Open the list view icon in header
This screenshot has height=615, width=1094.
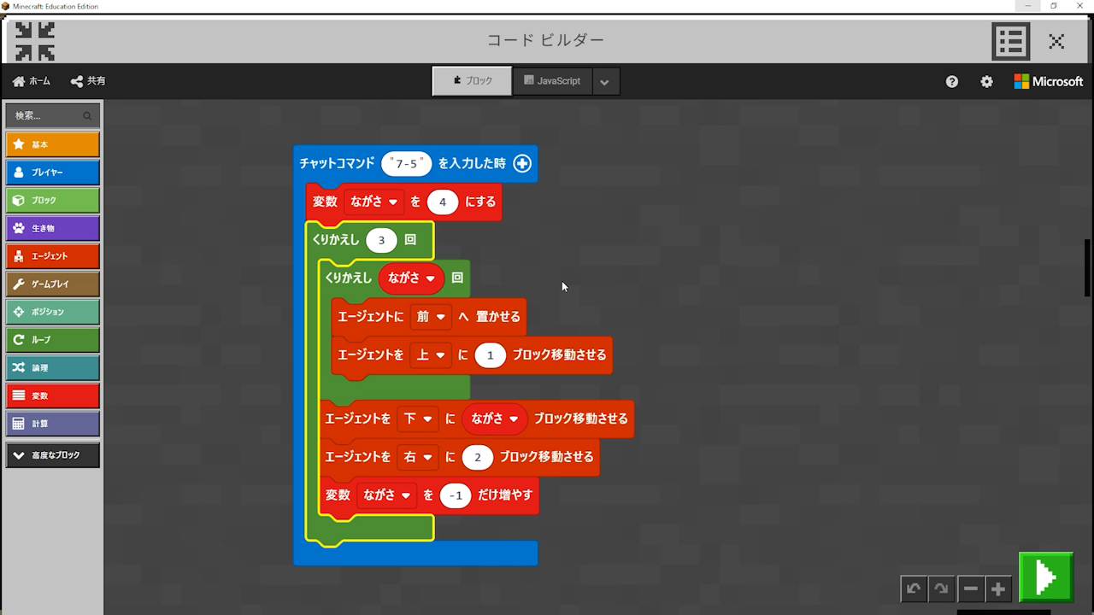tap(1010, 41)
